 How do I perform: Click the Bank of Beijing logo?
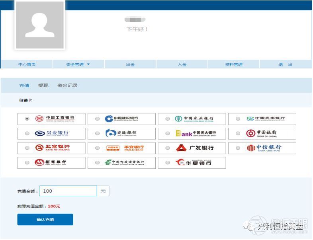53,148
